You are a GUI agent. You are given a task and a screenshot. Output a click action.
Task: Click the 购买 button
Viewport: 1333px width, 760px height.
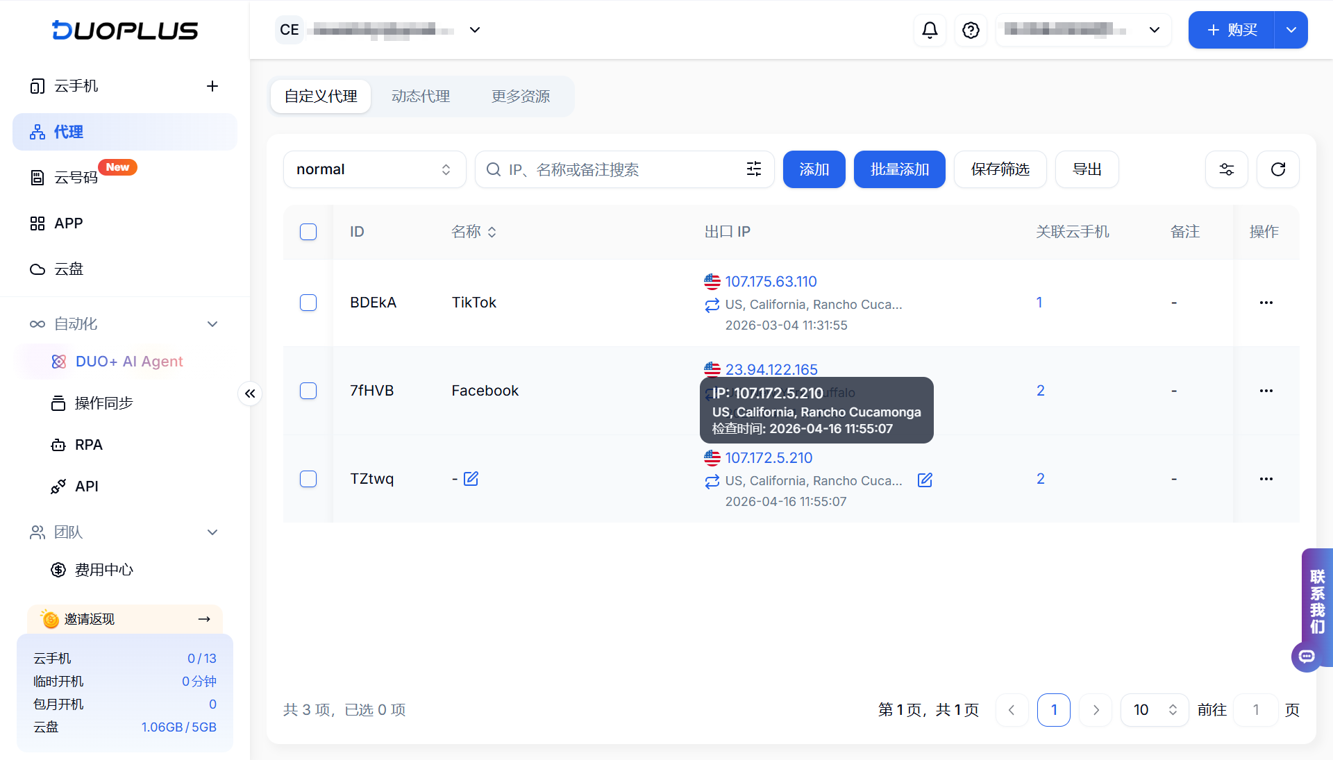coord(1232,30)
